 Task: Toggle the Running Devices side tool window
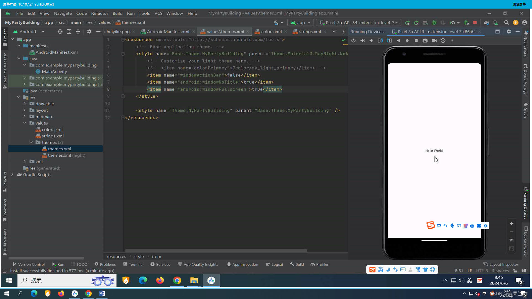[526, 203]
